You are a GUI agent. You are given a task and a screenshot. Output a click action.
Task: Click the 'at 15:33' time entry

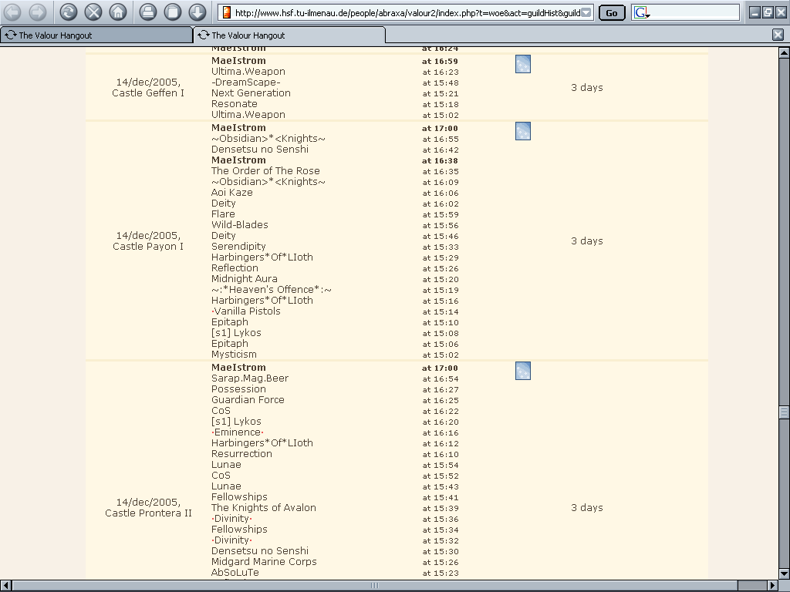tap(441, 247)
